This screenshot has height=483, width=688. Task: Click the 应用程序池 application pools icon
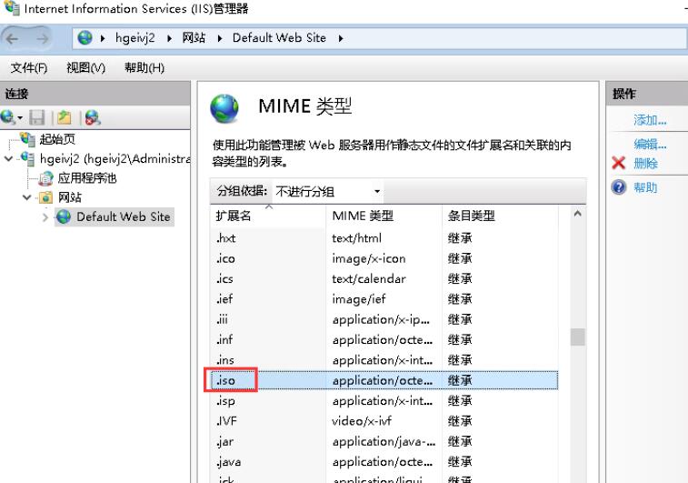[x=45, y=178]
